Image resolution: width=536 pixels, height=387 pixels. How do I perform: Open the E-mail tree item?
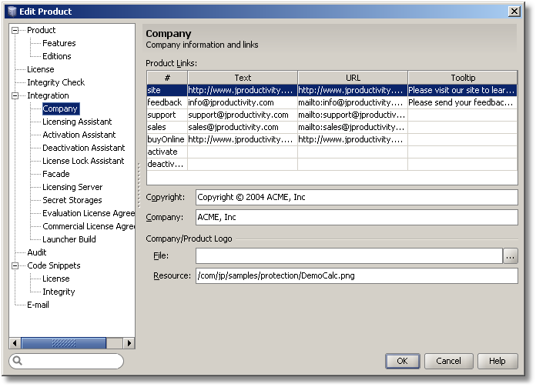[x=38, y=305]
